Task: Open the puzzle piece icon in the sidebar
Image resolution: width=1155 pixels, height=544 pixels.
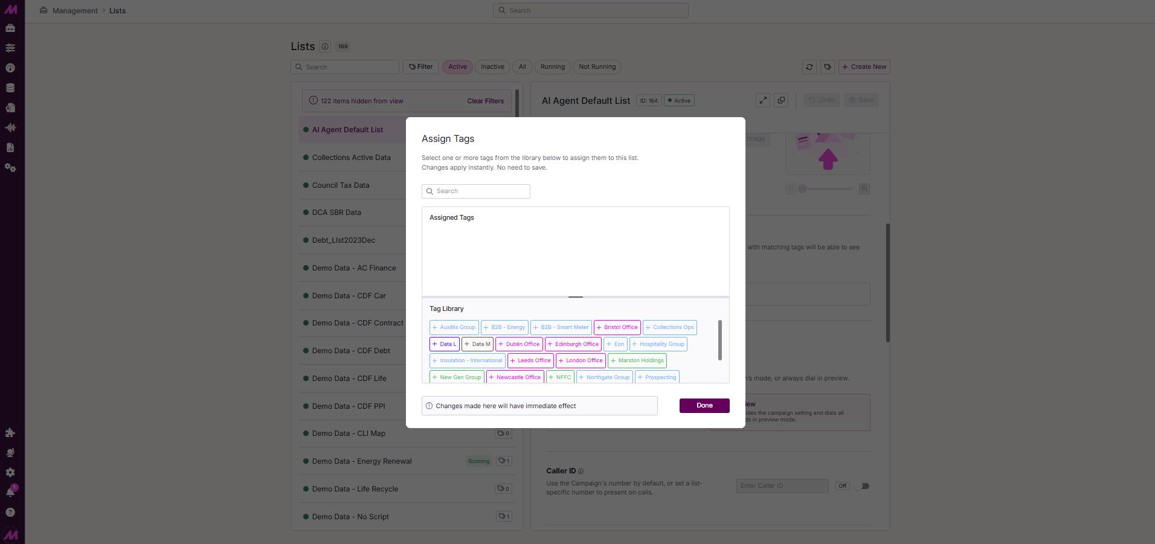Action: 10,433
